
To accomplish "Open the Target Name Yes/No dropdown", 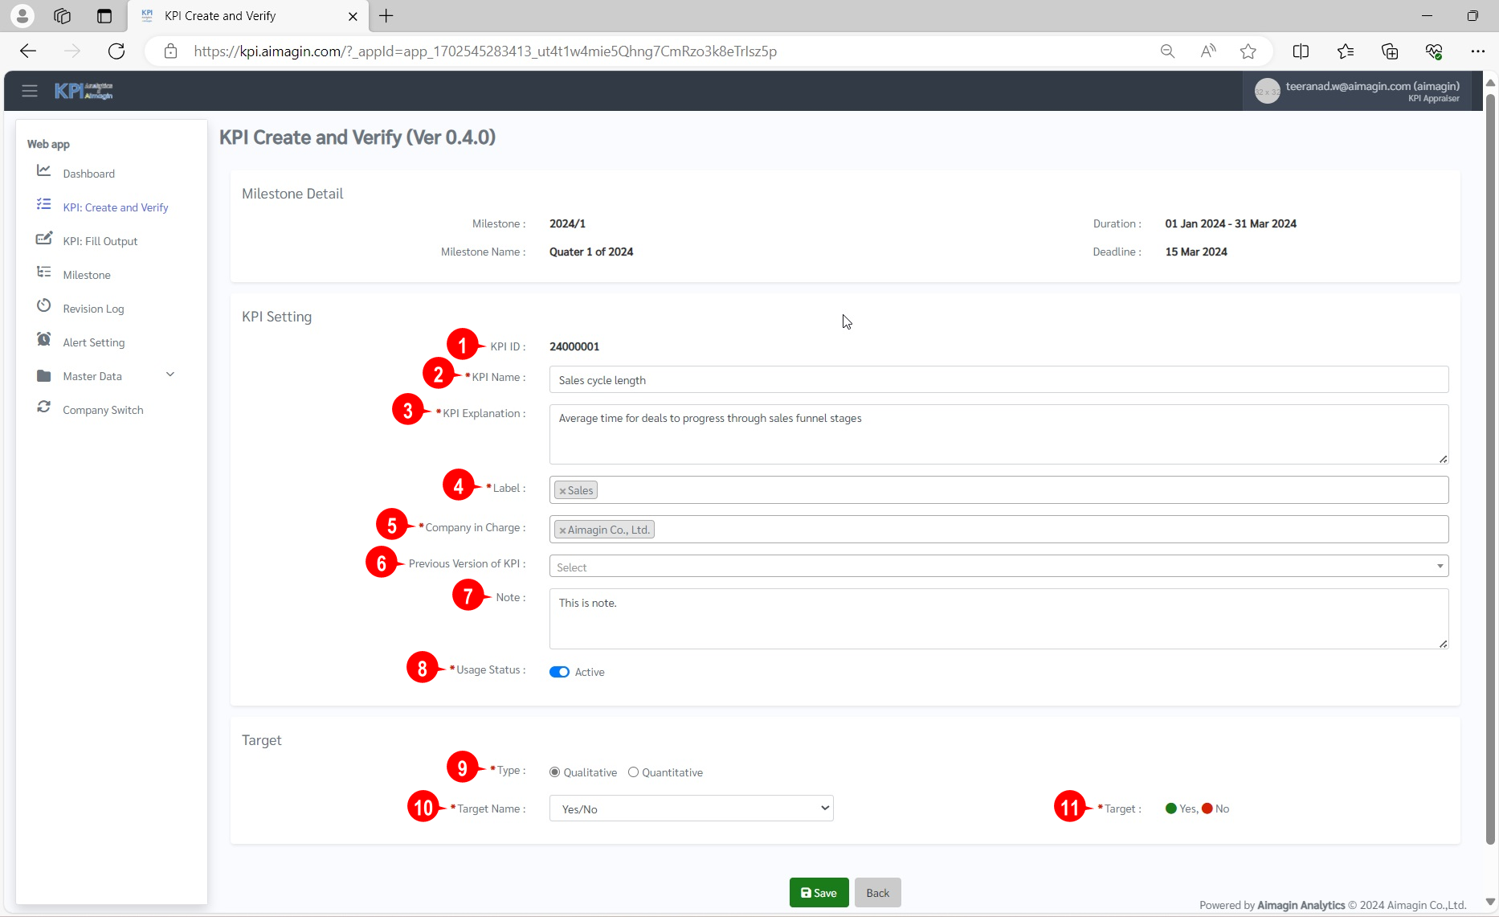I will coord(691,809).
